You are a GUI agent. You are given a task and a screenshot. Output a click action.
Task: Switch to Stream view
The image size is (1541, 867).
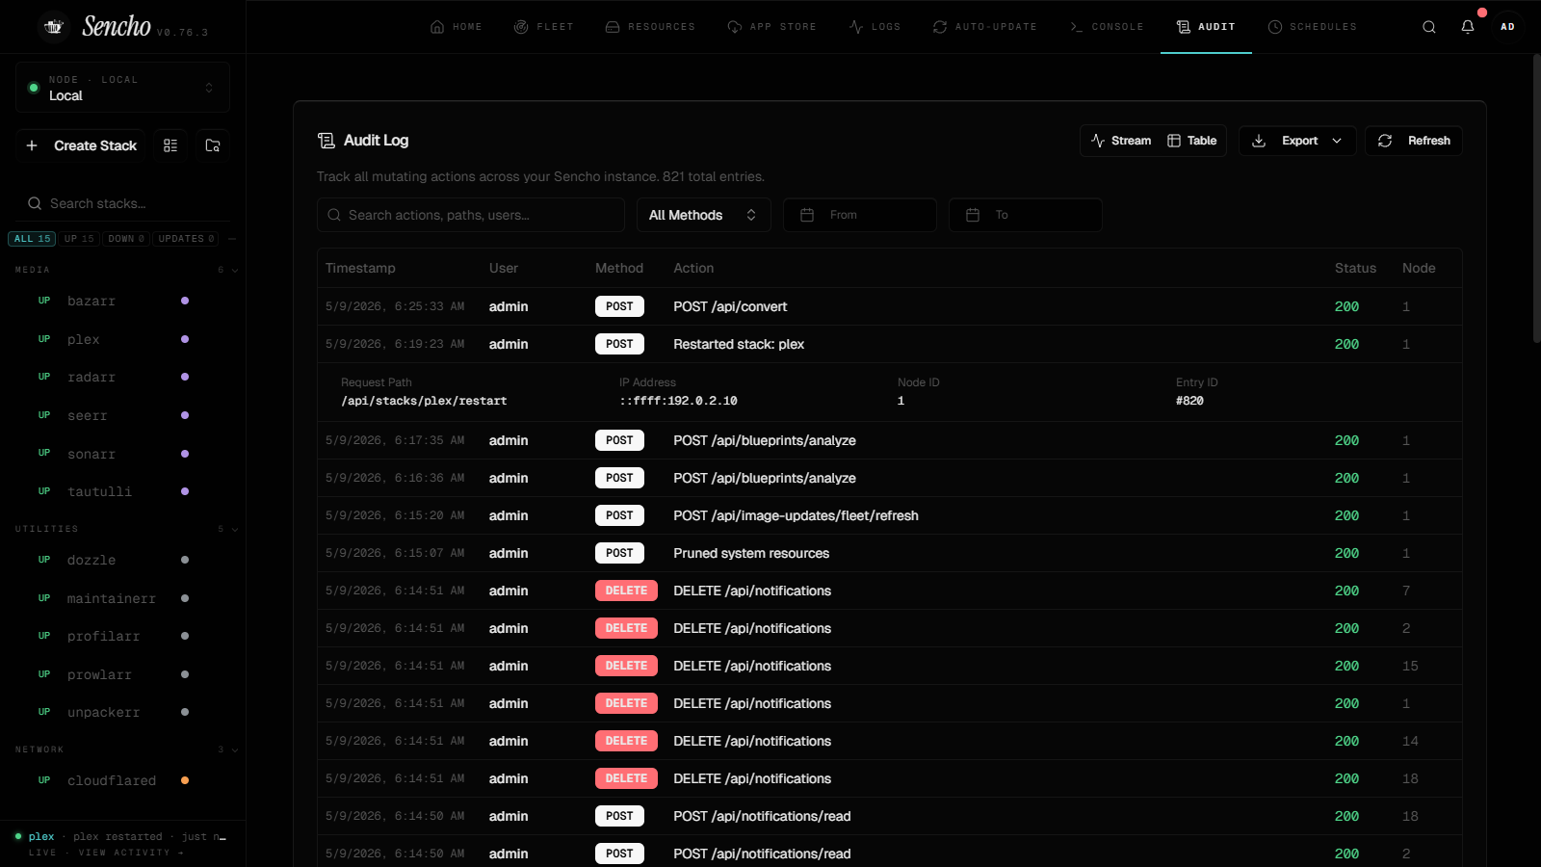pyautogui.click(x=1121, y=141)
